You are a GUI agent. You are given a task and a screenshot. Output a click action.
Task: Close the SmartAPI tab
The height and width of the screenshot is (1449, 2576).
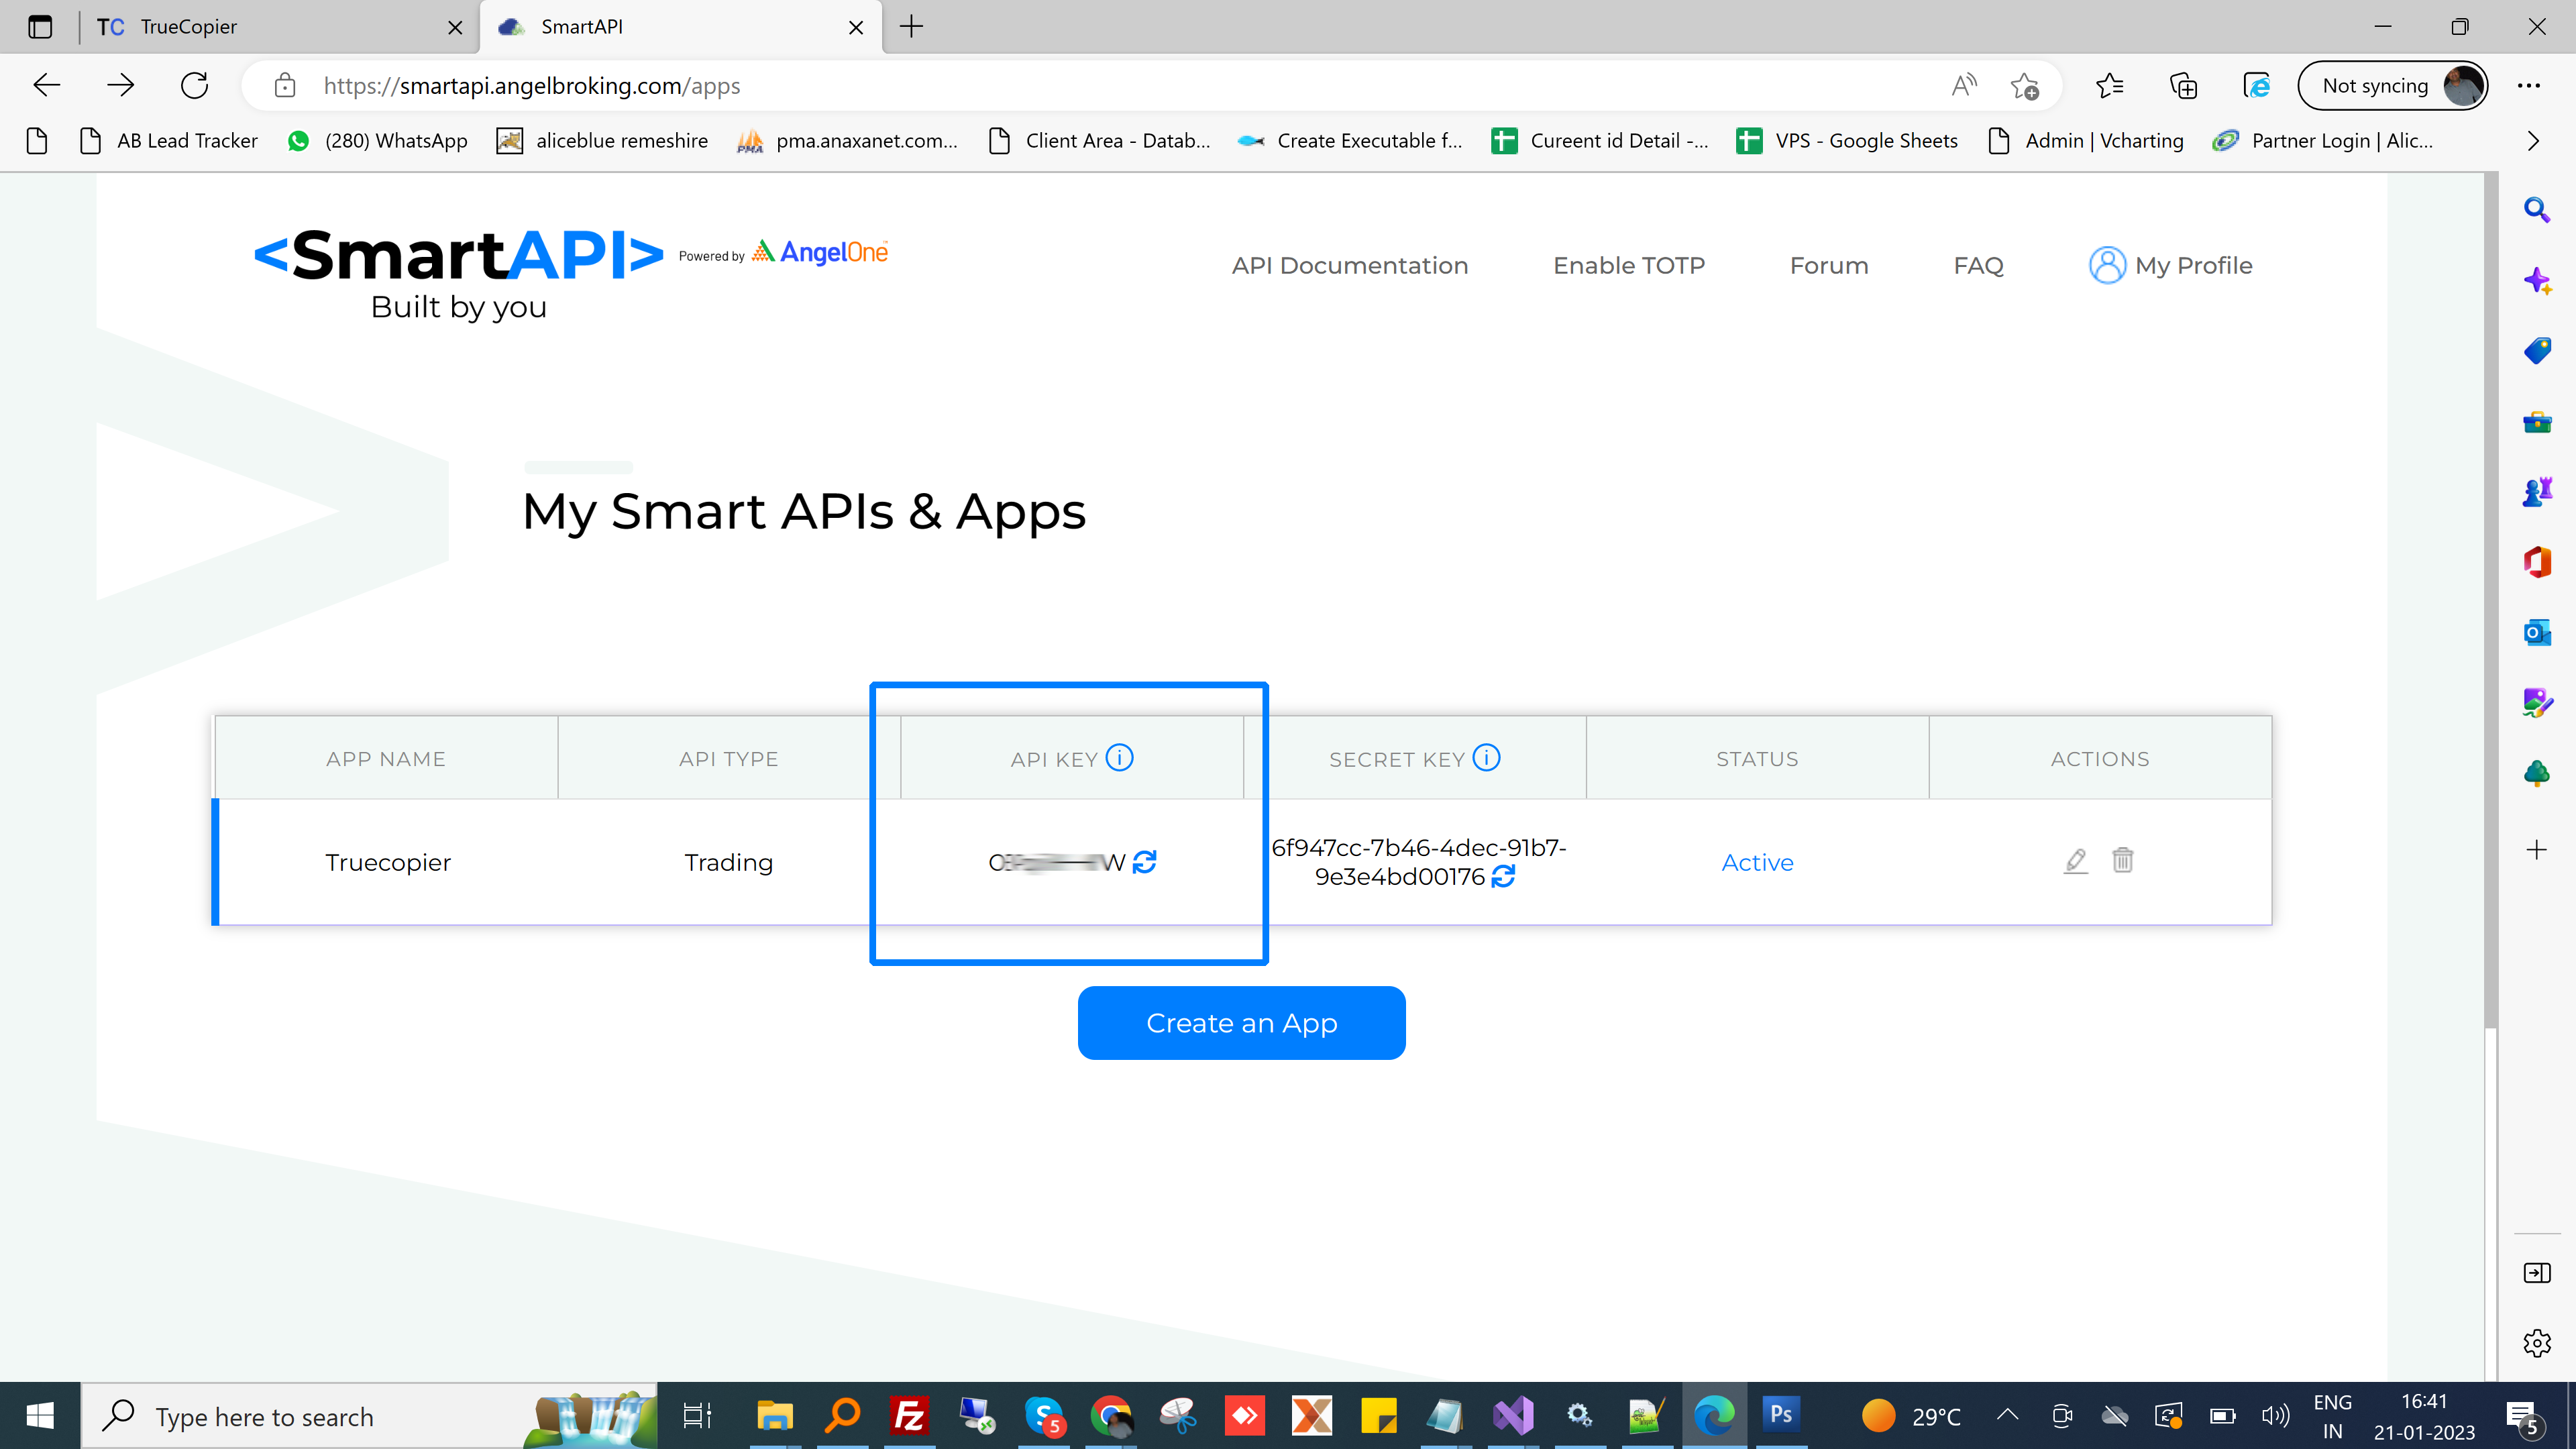856,27
